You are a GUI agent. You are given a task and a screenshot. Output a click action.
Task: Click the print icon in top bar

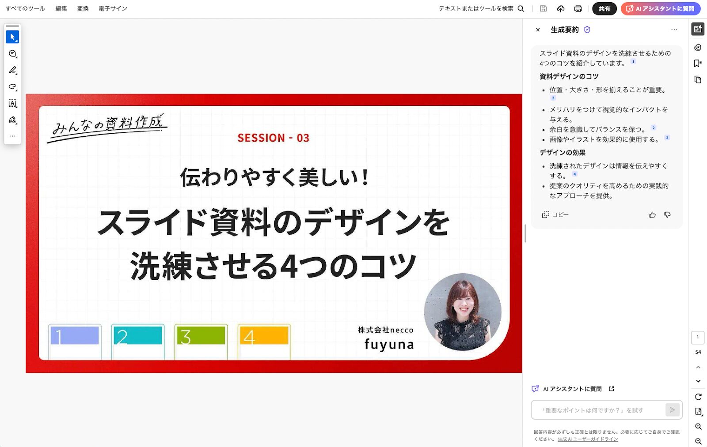(x=578, y=9)
